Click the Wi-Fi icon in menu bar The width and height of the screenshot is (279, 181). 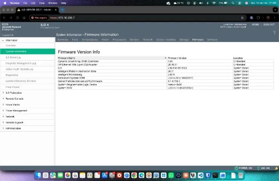point(214,3)
